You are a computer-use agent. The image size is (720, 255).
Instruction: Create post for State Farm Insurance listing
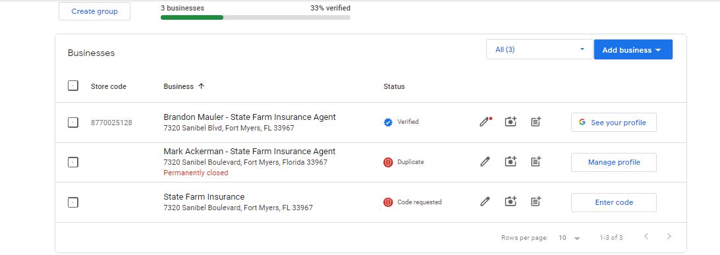[x=536, y=202]
